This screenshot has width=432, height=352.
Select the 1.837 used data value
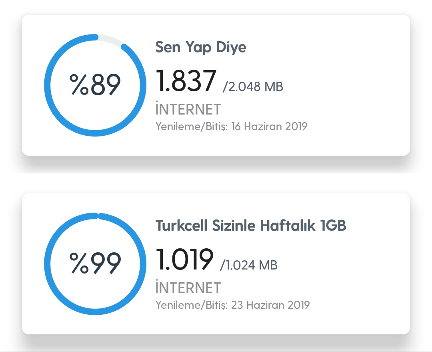186,81
